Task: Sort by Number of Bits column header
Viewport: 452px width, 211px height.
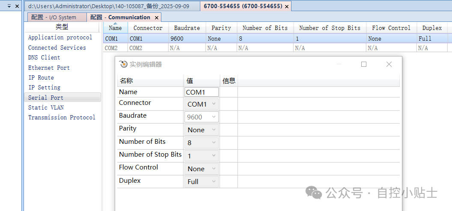Action: [265, 28]
